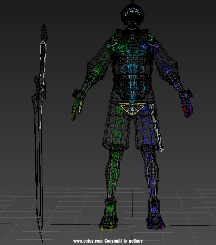Click the purple toe bone on the foot

tap(157, 229)
